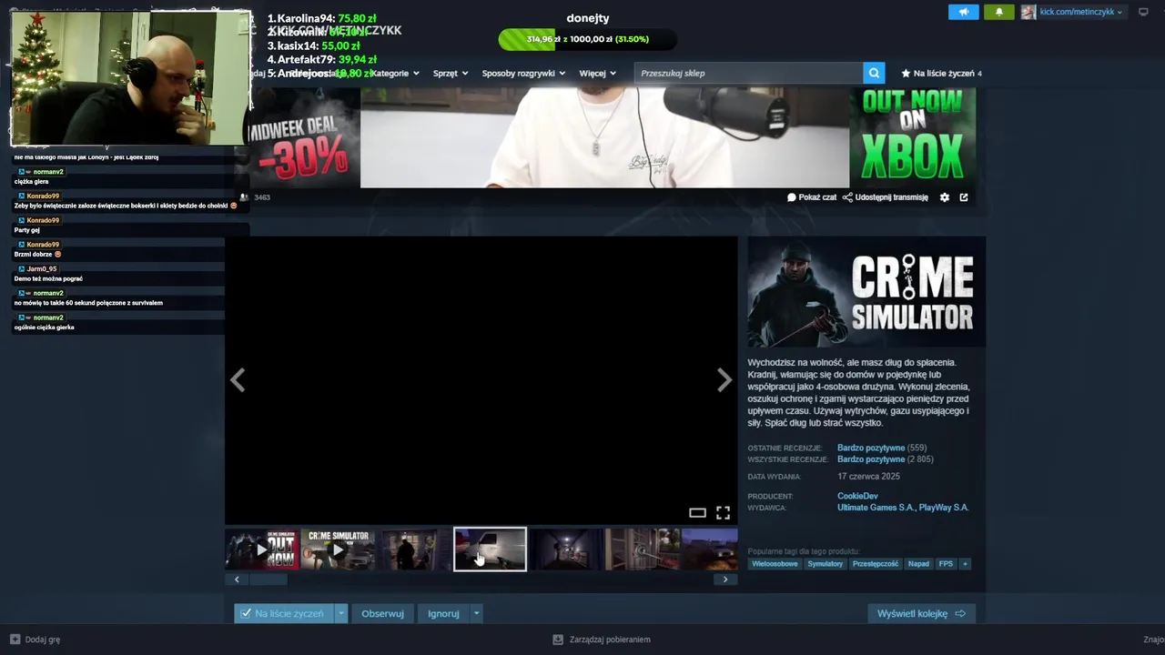The height and width of the screenshot is (655, 1165).
Task: Click the Ignoruj button
Action: (443, 614)
